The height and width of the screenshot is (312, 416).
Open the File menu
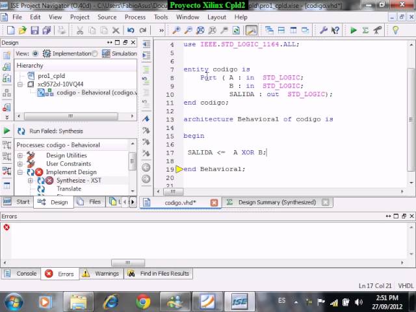(x=17, y=18)
